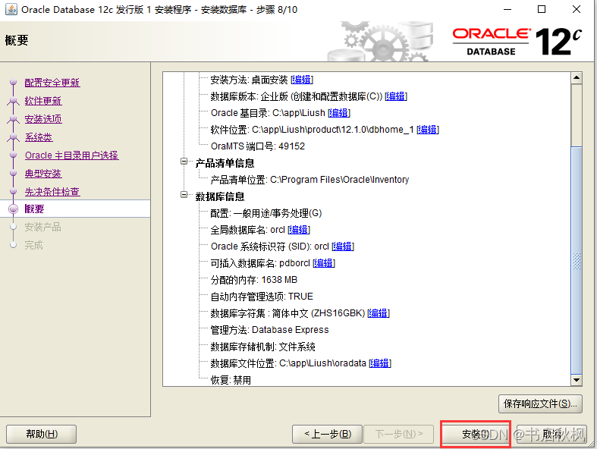Go to the 安装选项 step
Viewport: 597px width, 449px height.
[x=43, y=119]
